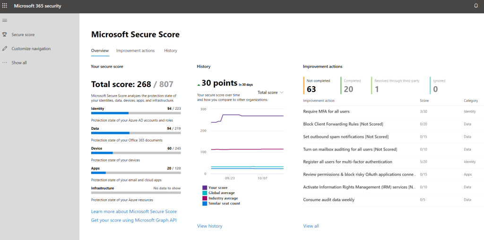Click the 3/30 score for Require MFA
The height and width of the screenshot is (240, 484).
[423, 111]
